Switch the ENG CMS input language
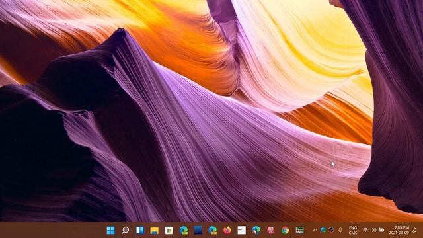This screenshot has width=423, height=238. coord(353,230)
